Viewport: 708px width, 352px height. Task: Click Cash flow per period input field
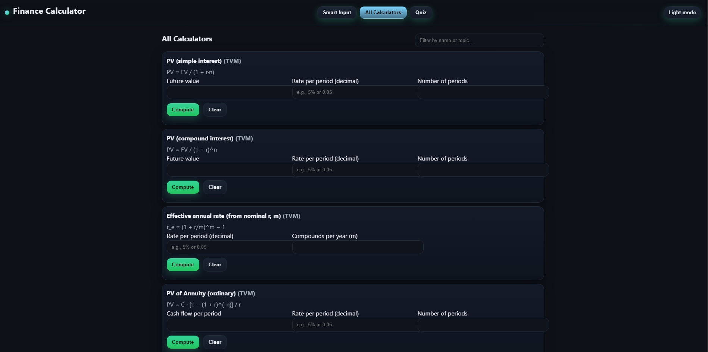click(229, 324)
